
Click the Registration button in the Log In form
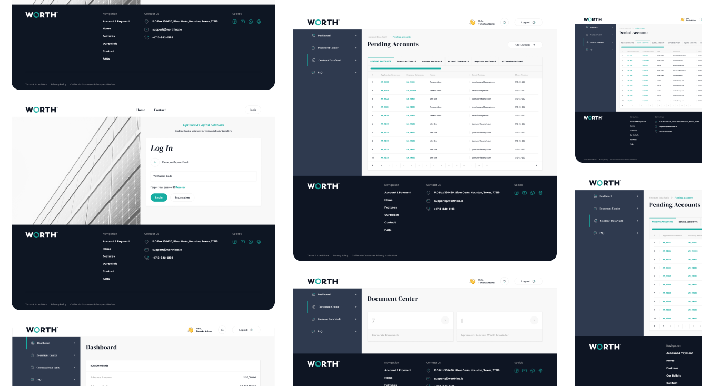click(x=182, y=197)
